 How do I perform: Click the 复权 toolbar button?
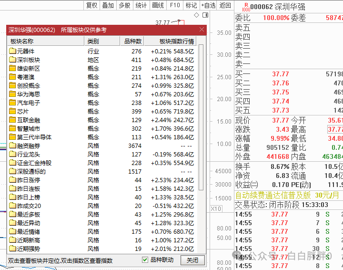click(x=91, y=5)
